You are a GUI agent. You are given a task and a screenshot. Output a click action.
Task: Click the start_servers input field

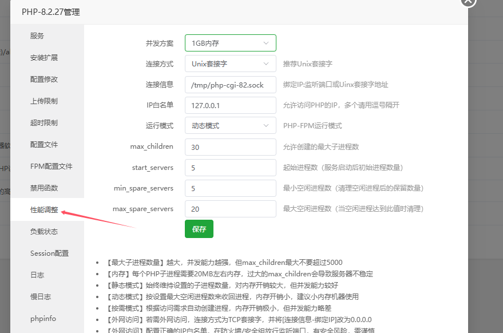(231, 168)
